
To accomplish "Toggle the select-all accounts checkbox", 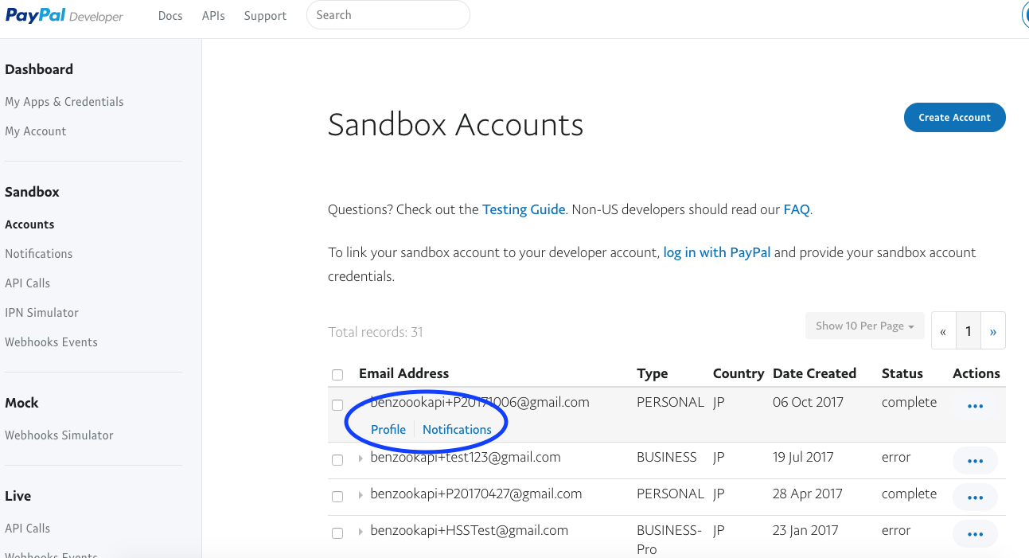I will pyautogui.click(x=337, y=374).
